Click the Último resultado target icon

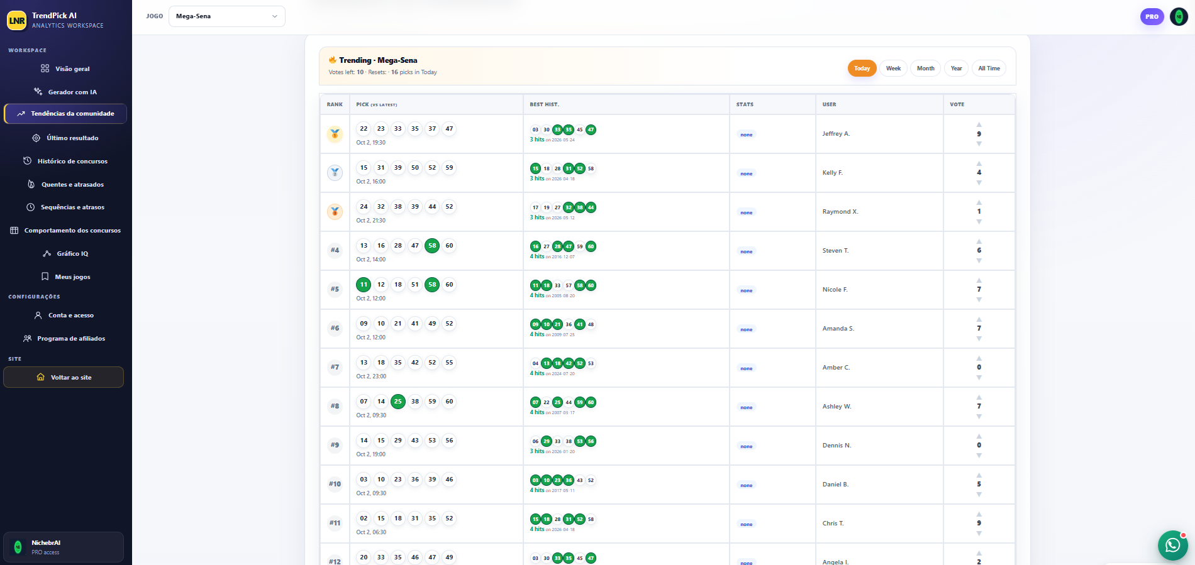coord(36,138)
